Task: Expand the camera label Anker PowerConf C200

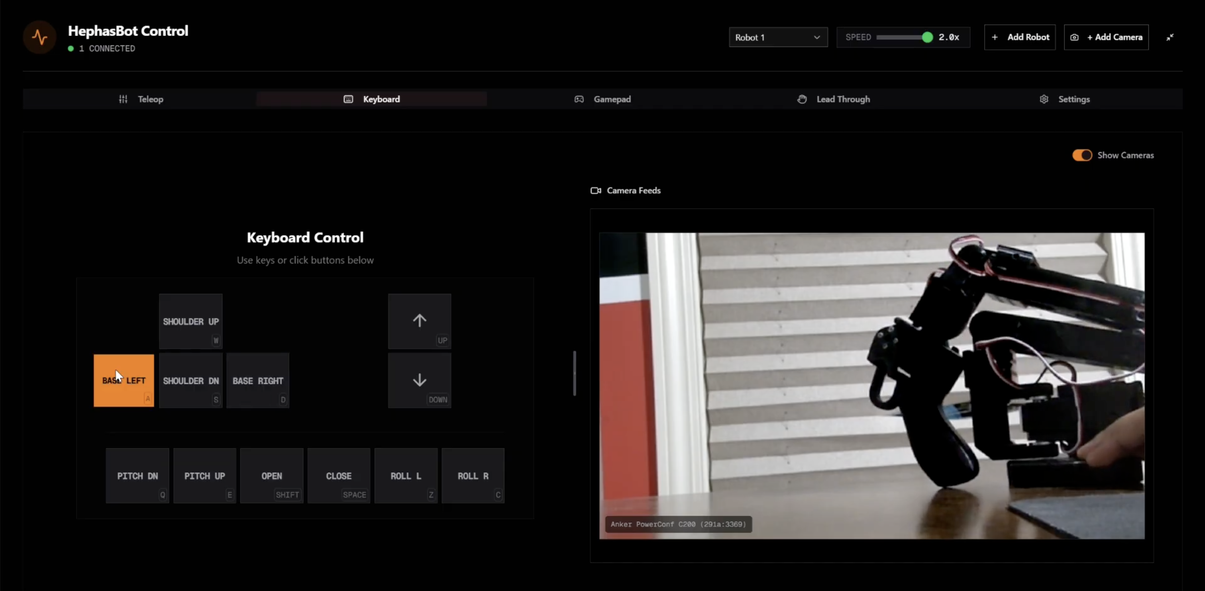Action: click(x=678, y=524)
